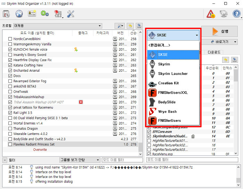Click the Tools puzzle piece icon

tap(58, 14)
